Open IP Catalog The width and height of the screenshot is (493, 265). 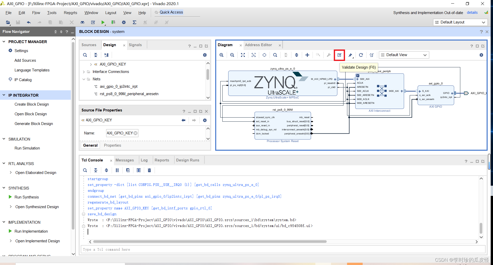pos(23,80)
